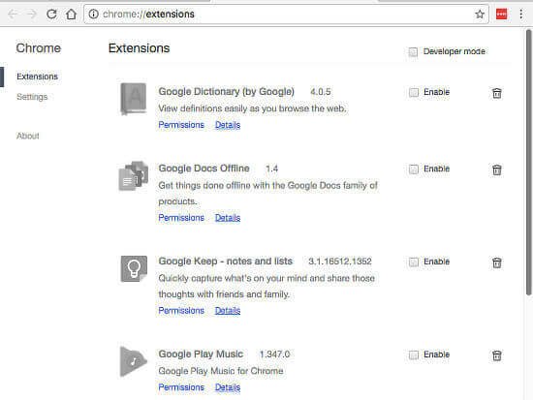The height and width of the screenshot is (400, 533).
Task: Go to the home page icon
Action: pos(71,14)
